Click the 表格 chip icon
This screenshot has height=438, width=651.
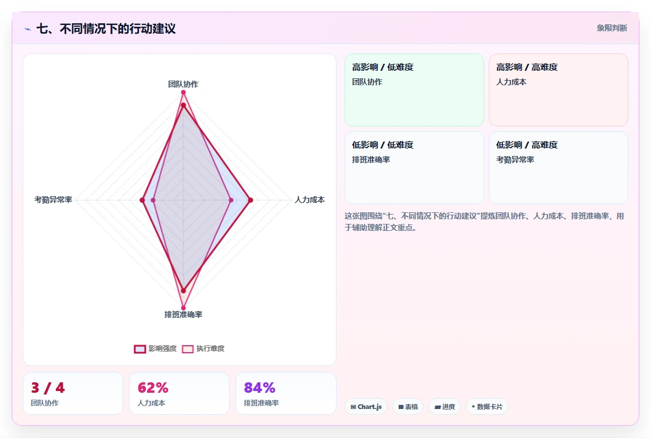click(x=401, y=407)
